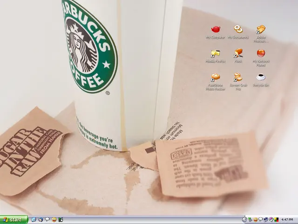Launch Screen Grab Pro shortcut
This screenshot has height=224, width=298.
(238, 77)
